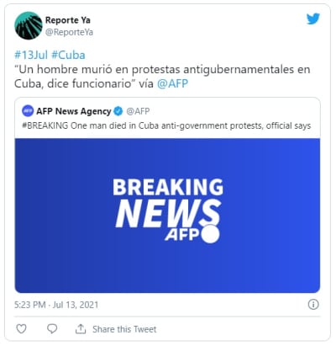336x346 pixels.
Task: Click the AFP News Agency avatar
Action: [x=28, y=111]
